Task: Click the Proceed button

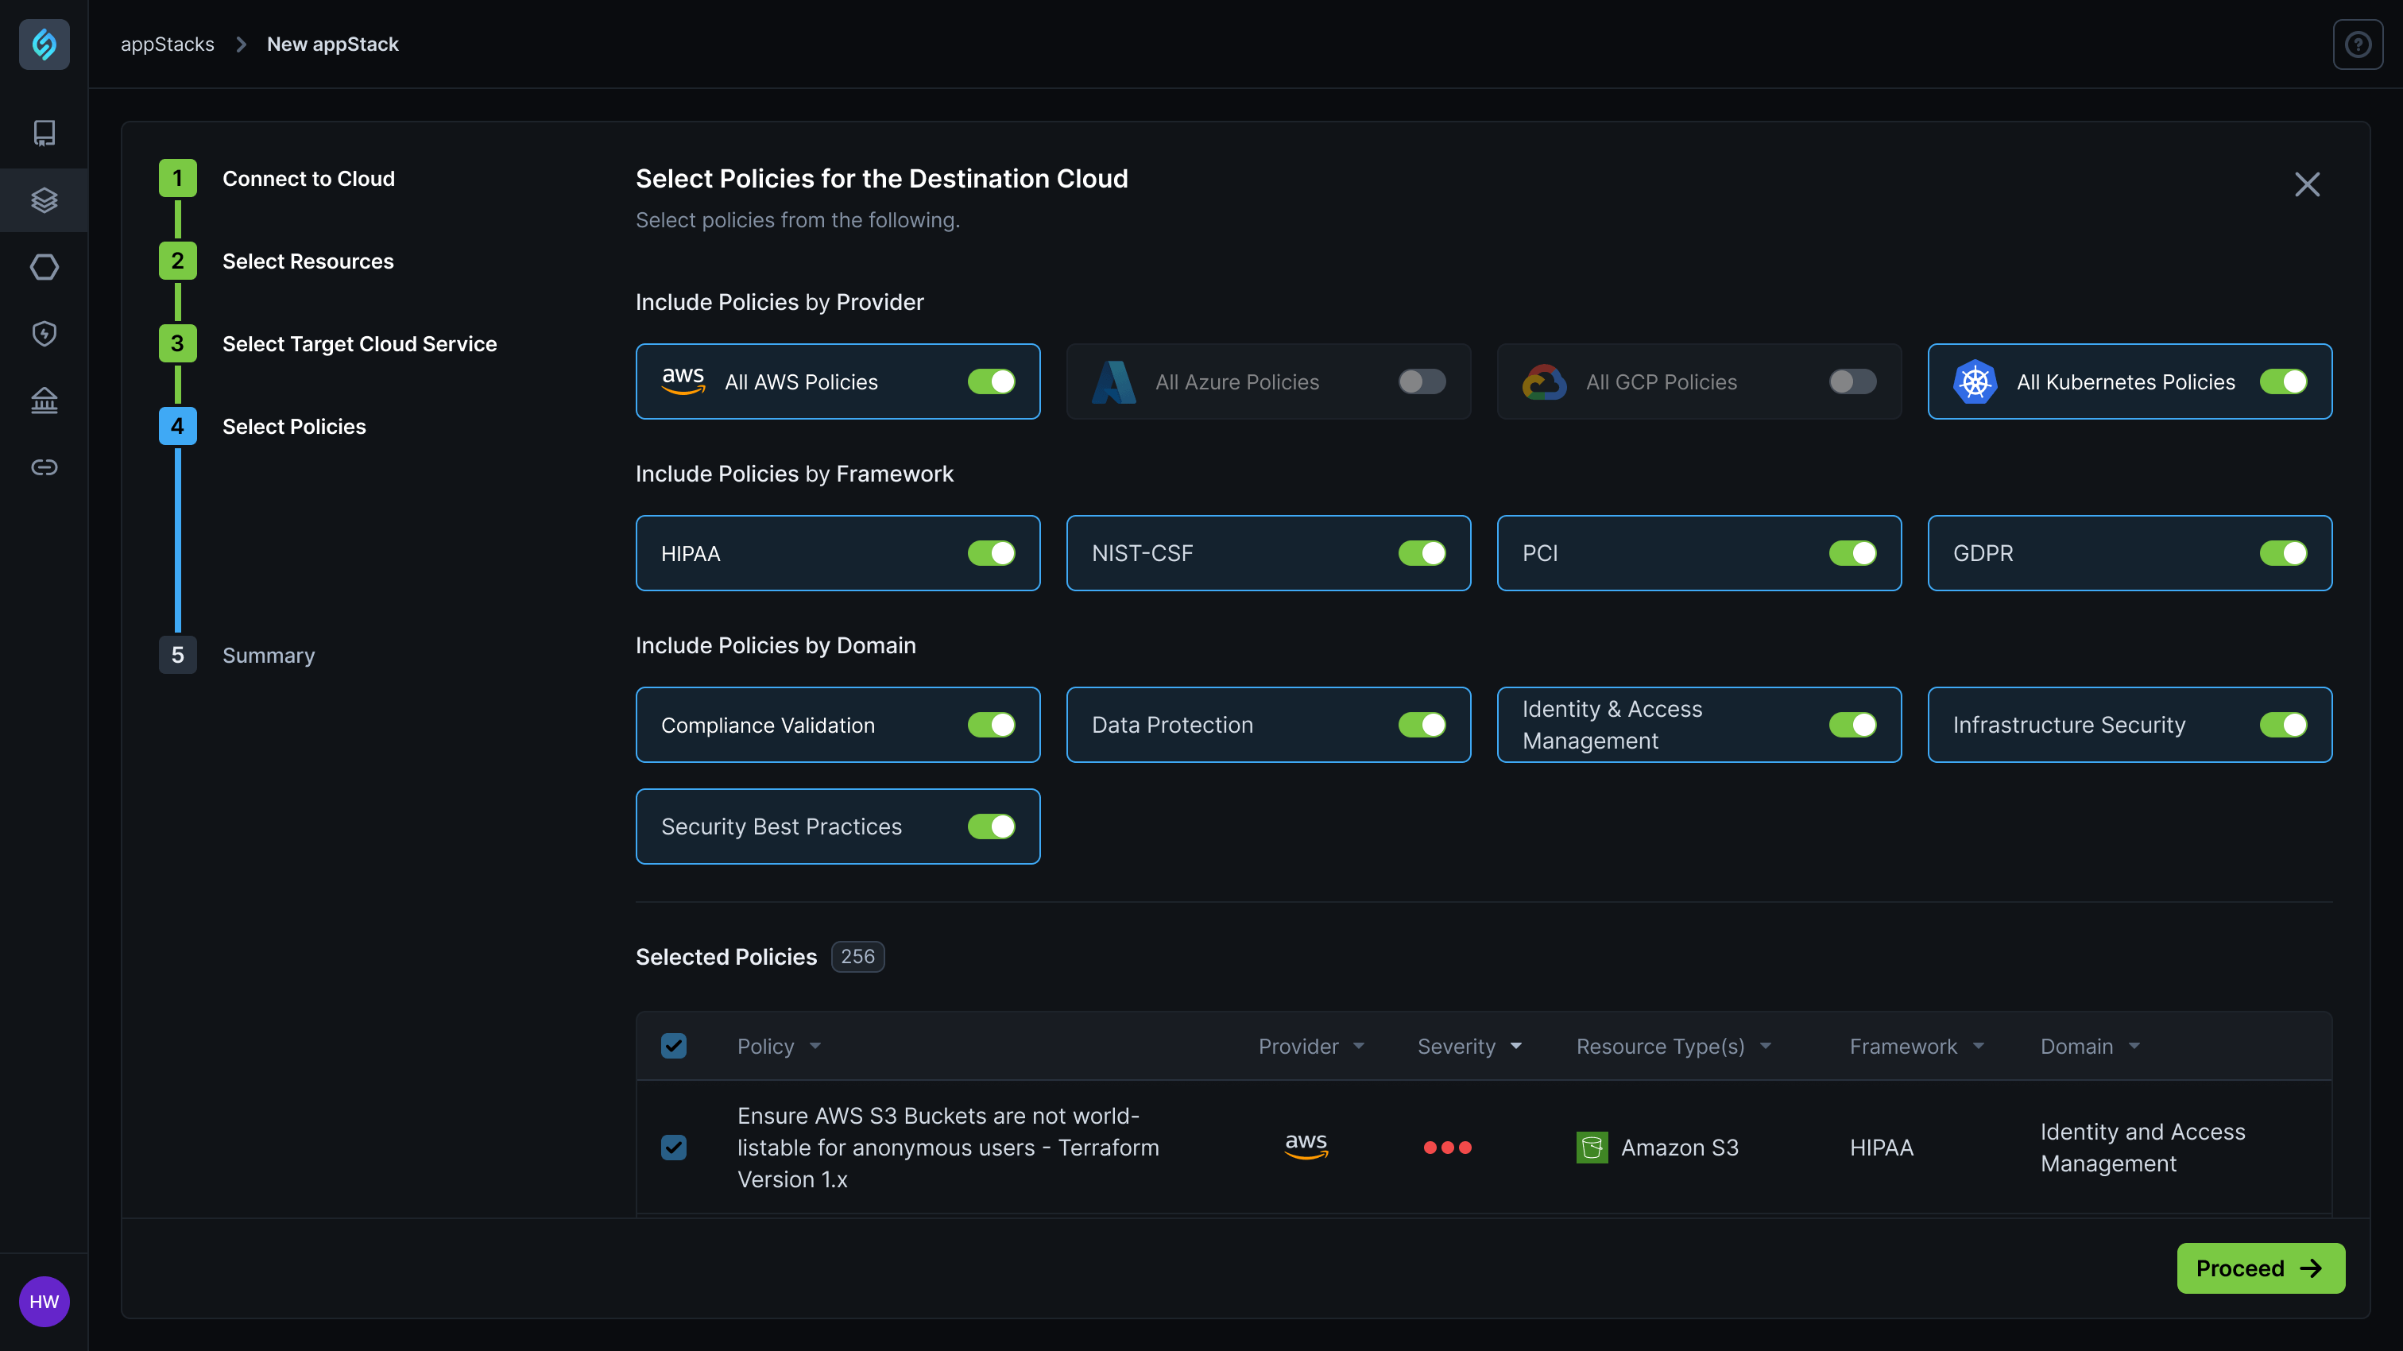Action: point(2259,1268)
